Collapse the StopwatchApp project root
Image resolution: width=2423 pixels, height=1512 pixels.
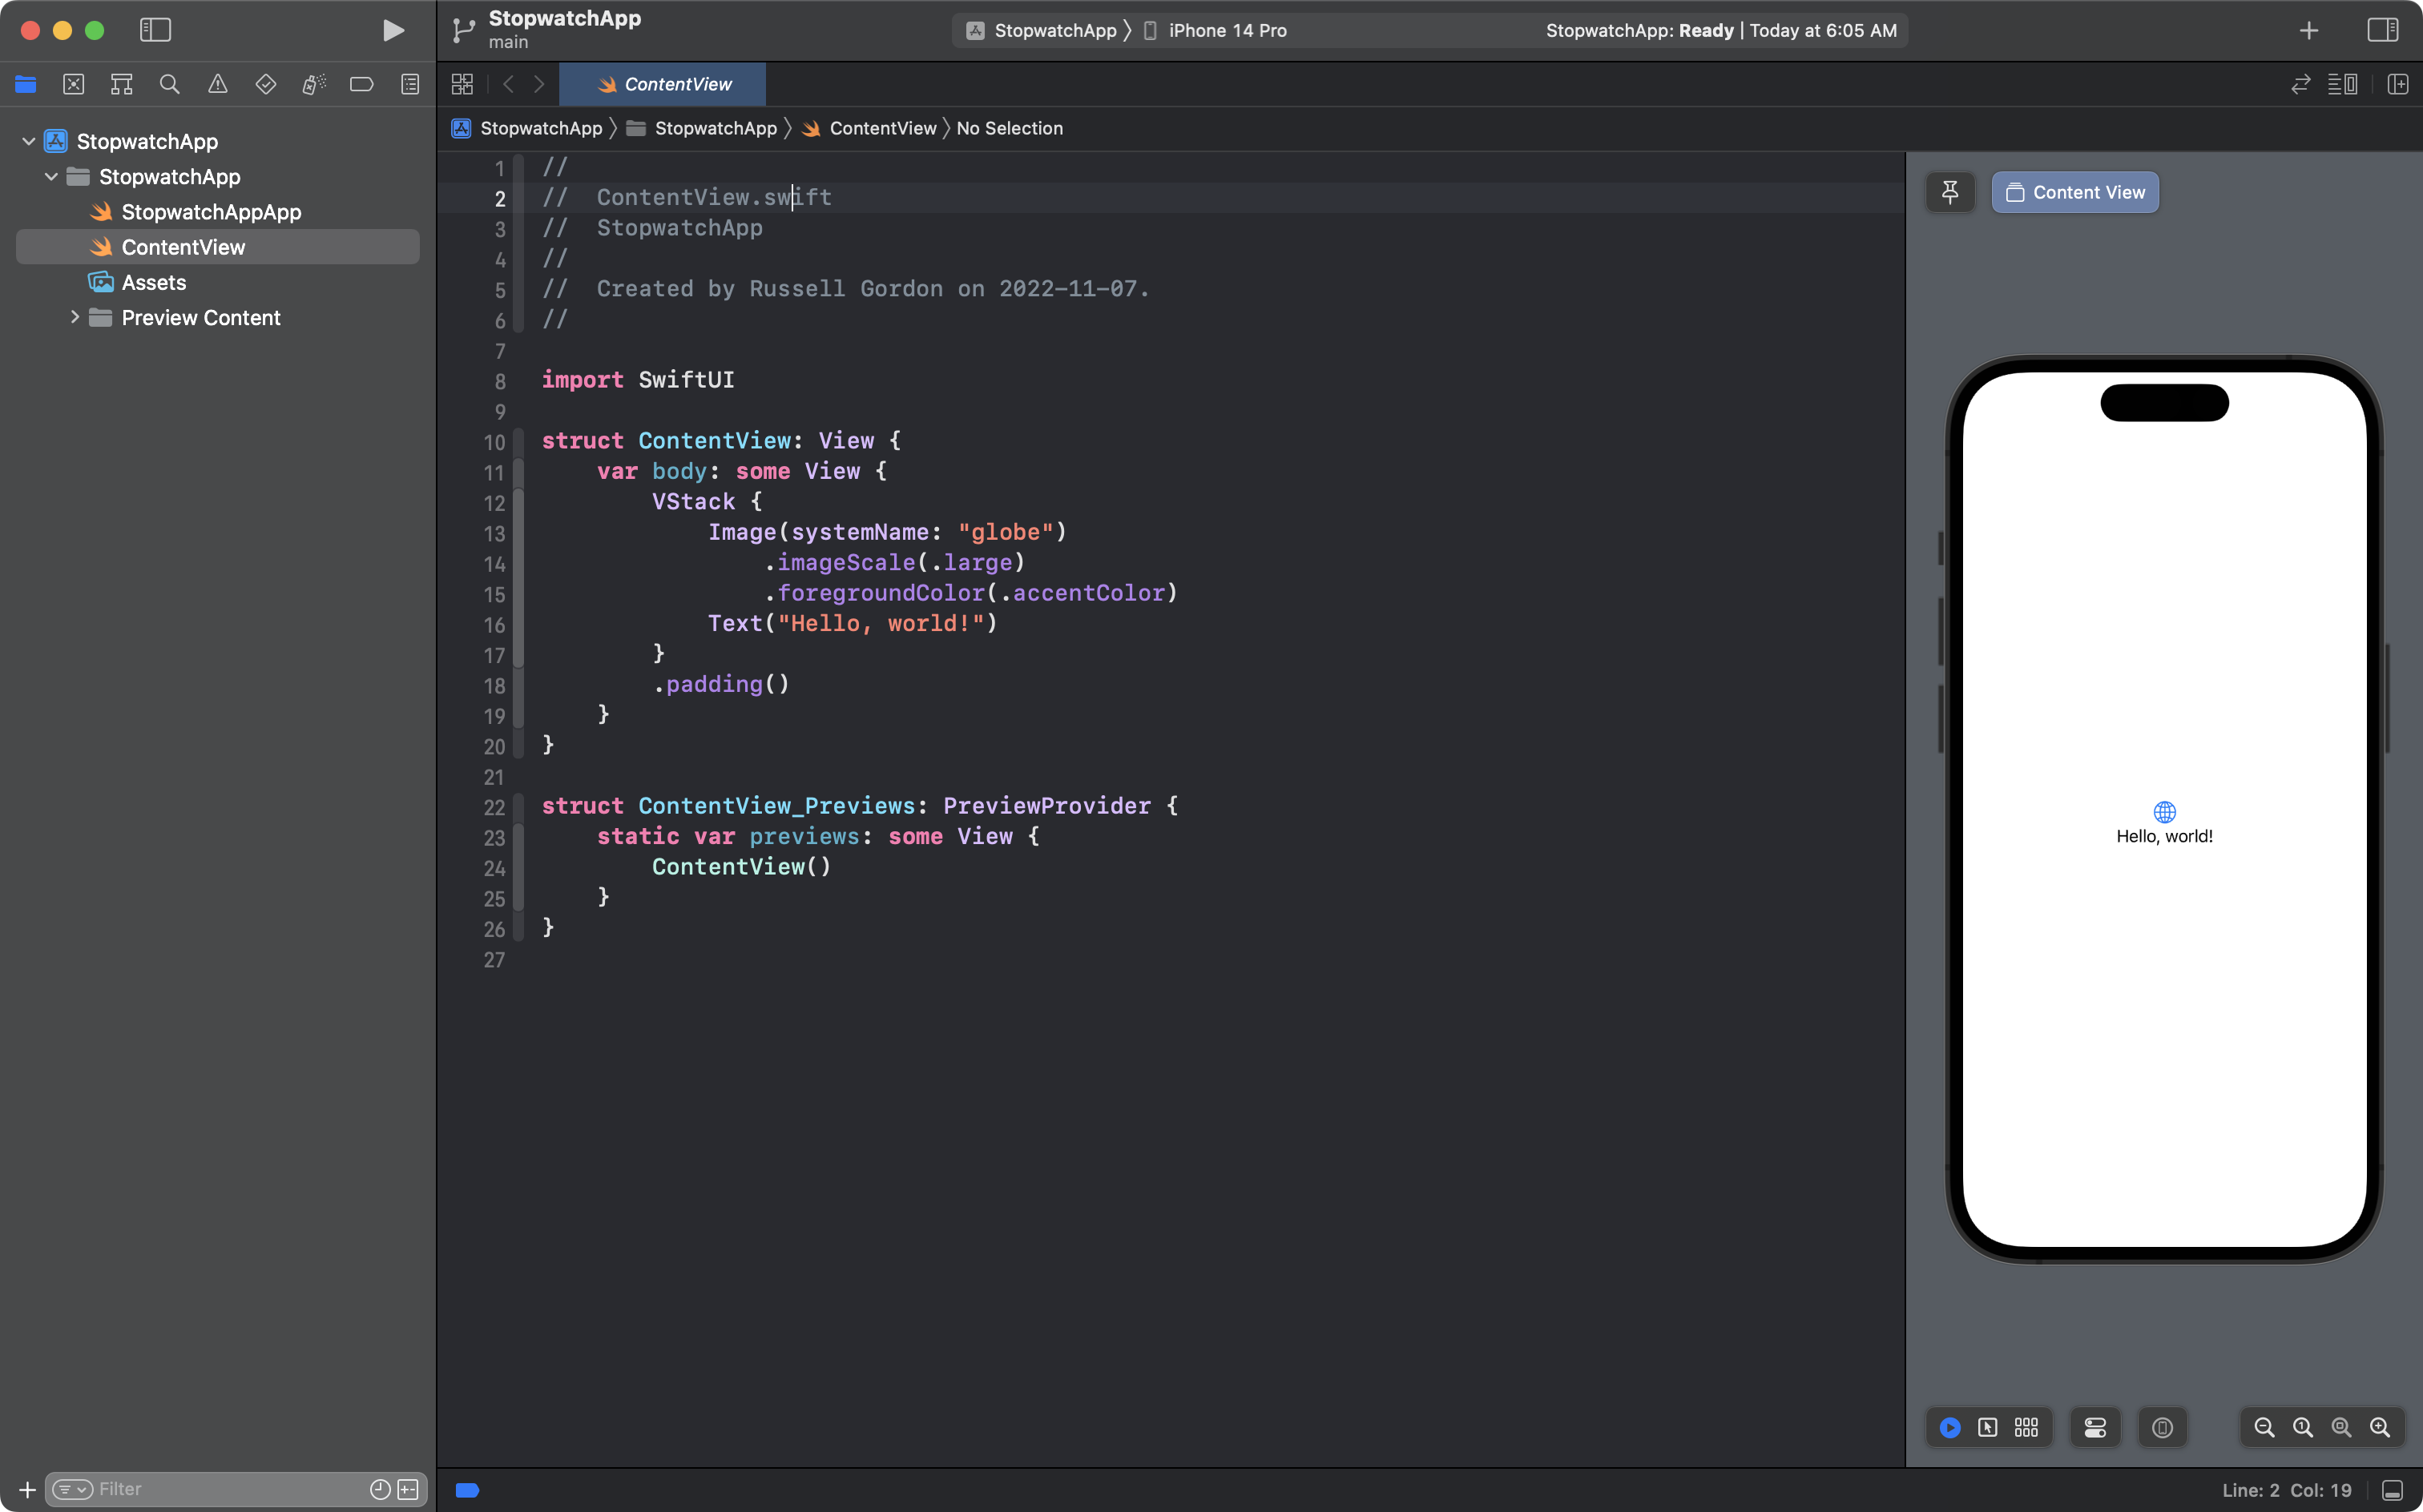point(29,141)
